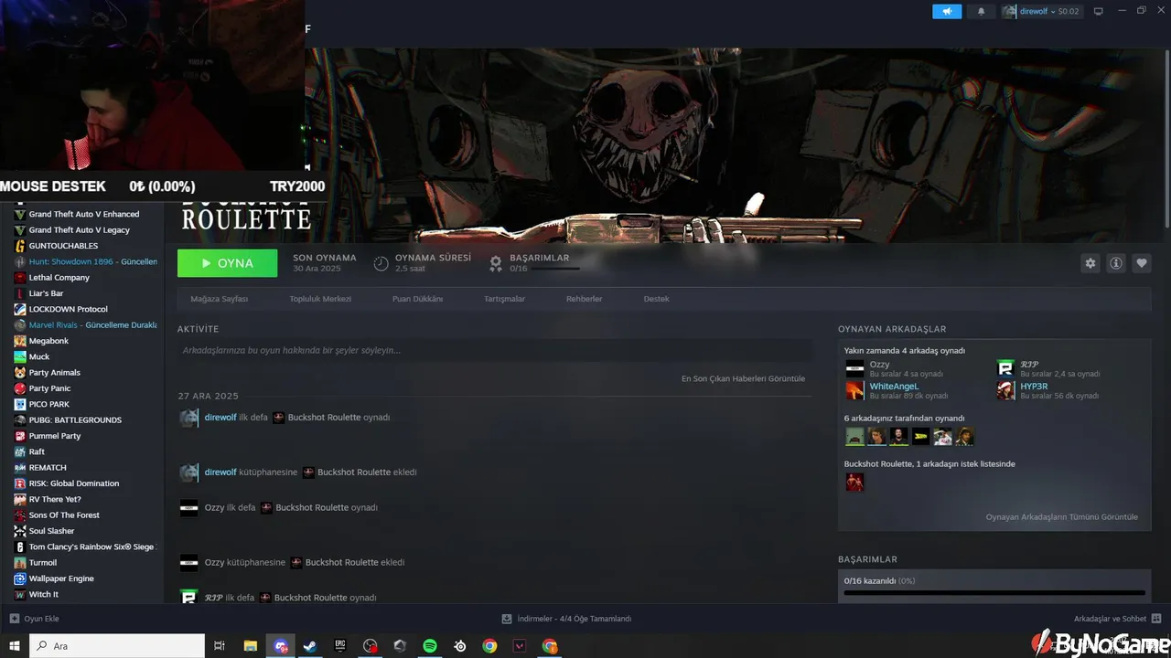The height and width of the screenshot is (658, 1171).
Task: Open Arkadaşlar ve Sohbet panel
Action: tap(1118, 619)
